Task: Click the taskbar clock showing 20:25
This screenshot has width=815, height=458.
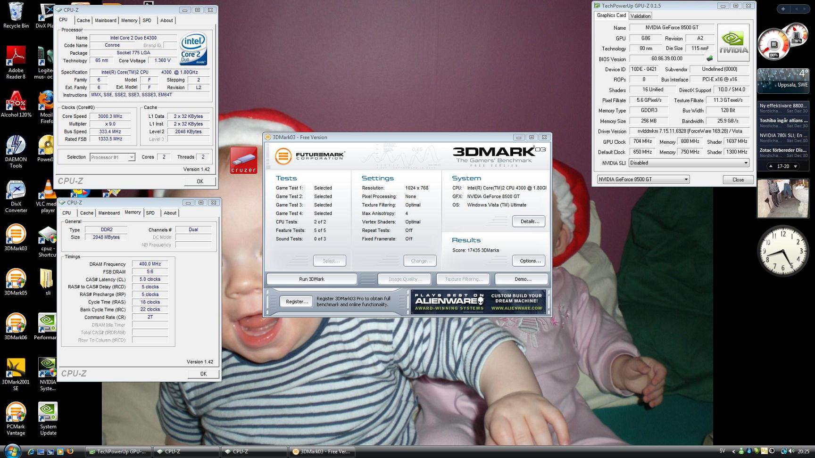Action: point(803,451)
